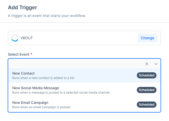
Task: Click the VBOUT circular logo icon
Action: pos(15,38)
